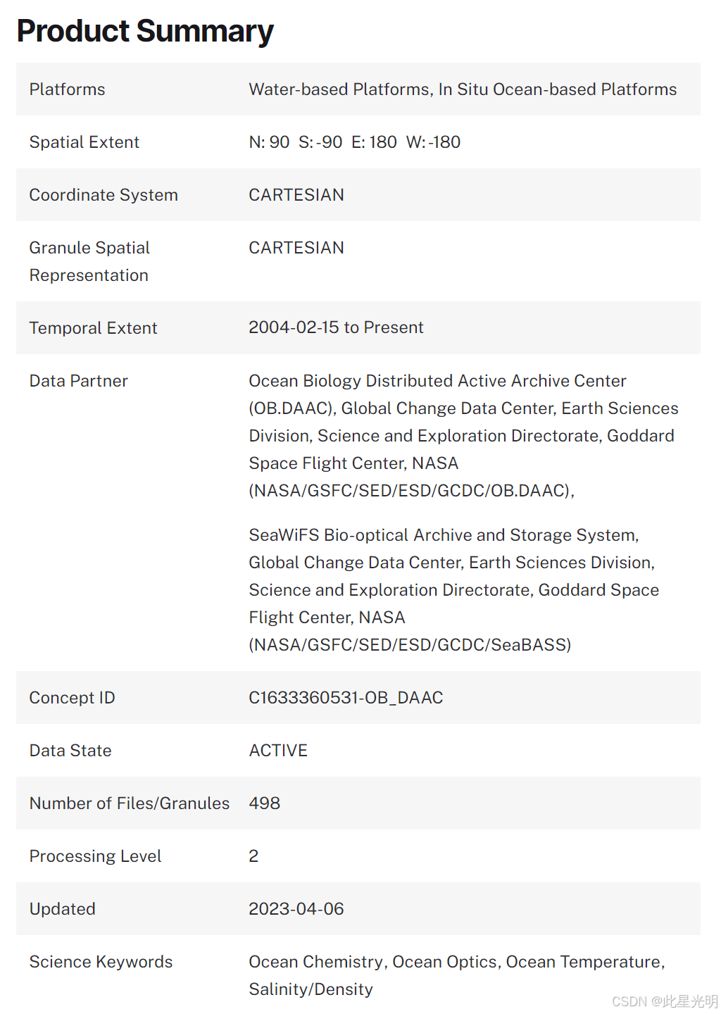The width and height of the screenshot is (721, 1014).
Task: Click the Temporal Extent label
Action: point(93,328)
